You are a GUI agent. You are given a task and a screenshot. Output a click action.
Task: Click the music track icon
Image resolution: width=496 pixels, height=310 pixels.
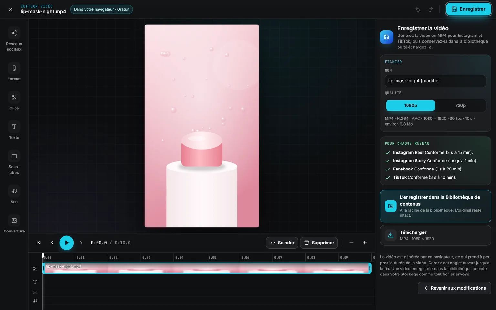[x=35, y=301]
